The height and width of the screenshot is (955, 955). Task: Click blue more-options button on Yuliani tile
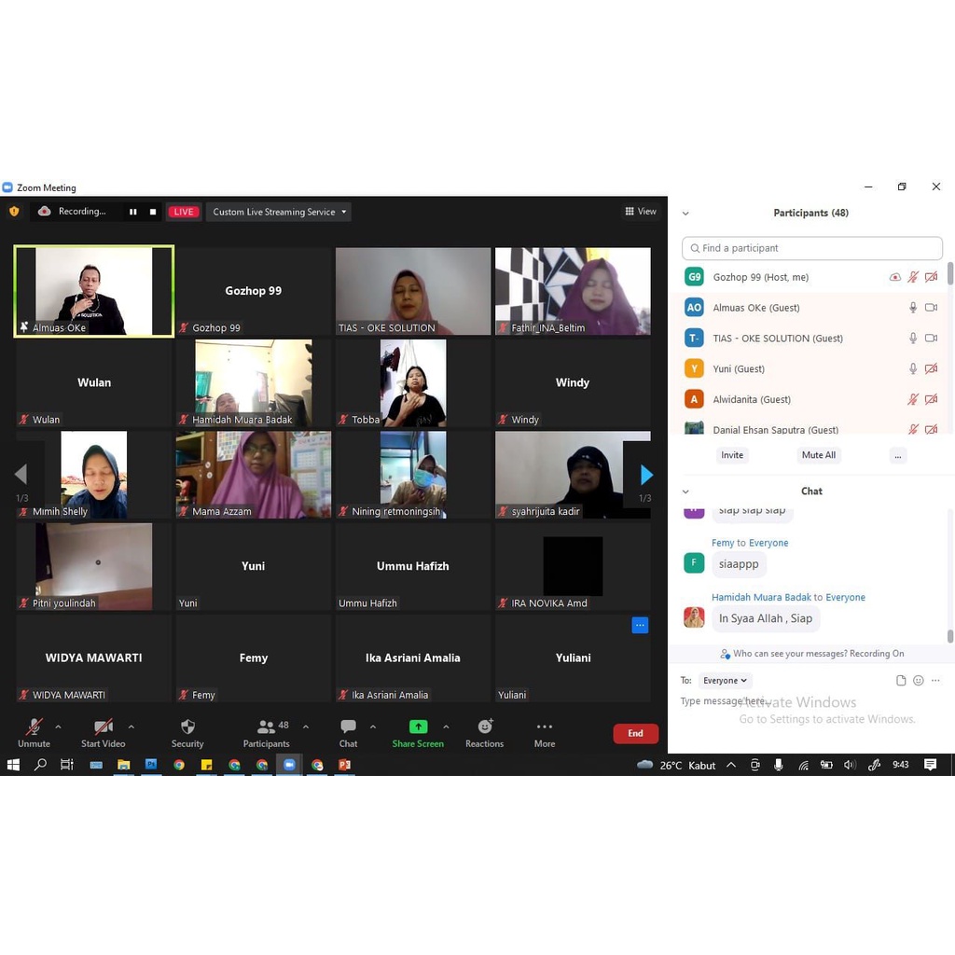[x=640, y=626]
